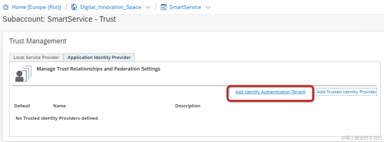Expand the SmartService dropdown chevron

click(208, 7)
